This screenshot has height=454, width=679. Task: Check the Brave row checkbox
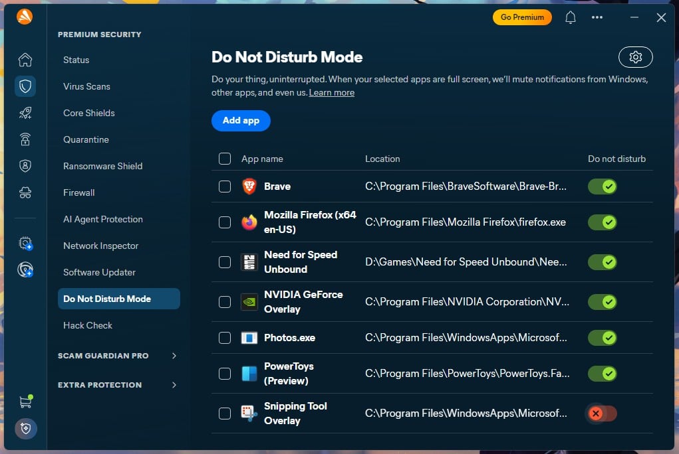(x=225, y=187)
